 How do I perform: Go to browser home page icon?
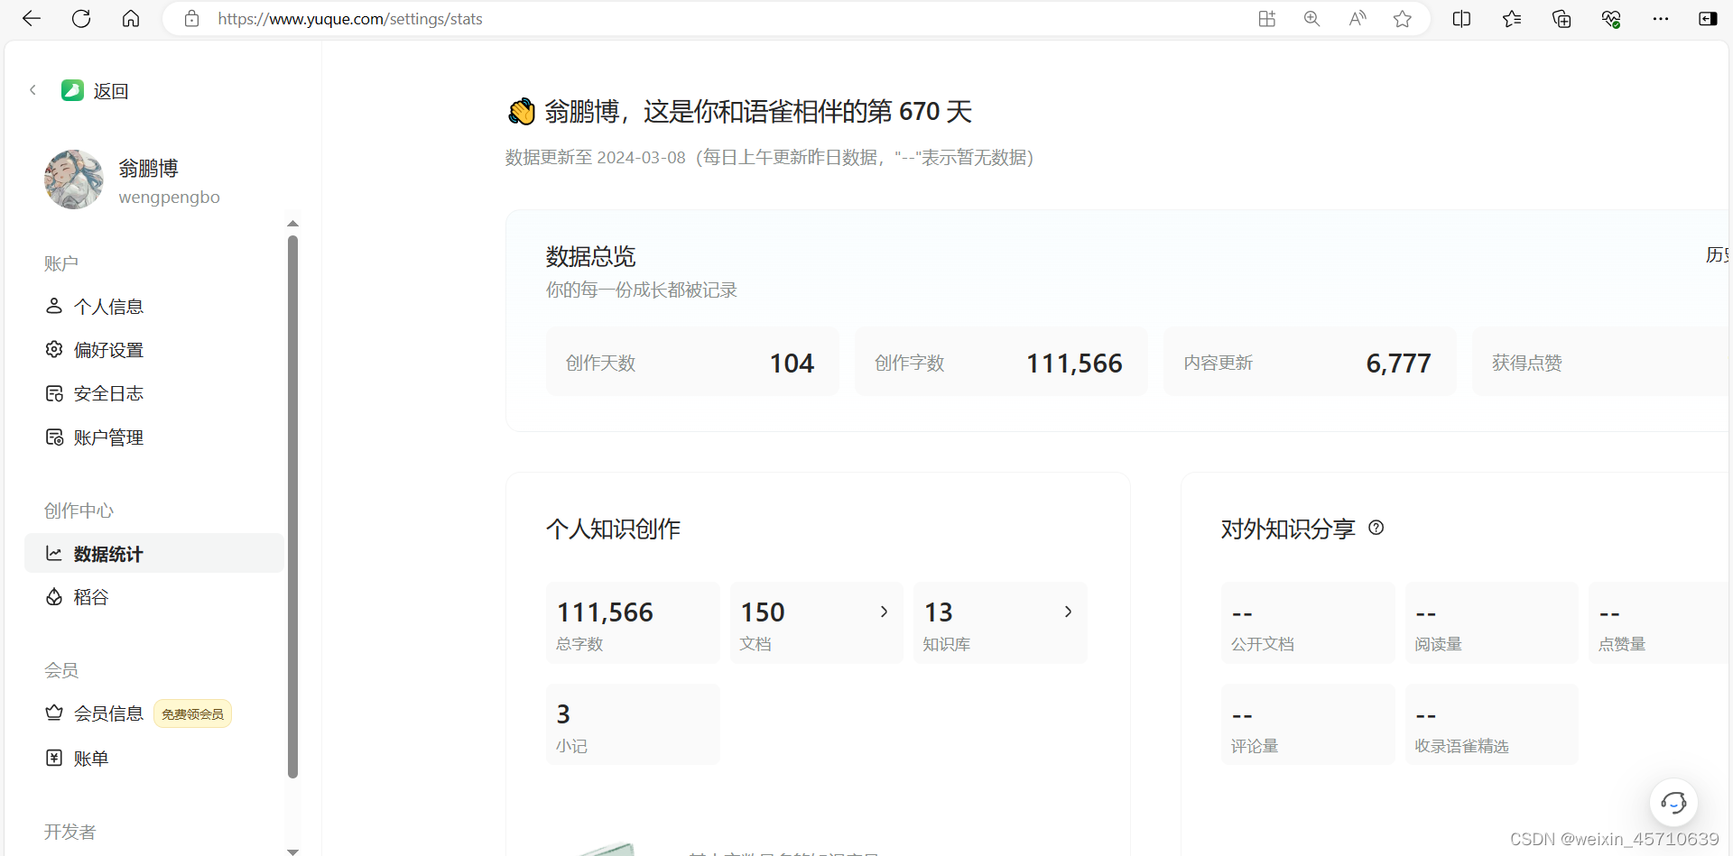(x=131, y=19)
